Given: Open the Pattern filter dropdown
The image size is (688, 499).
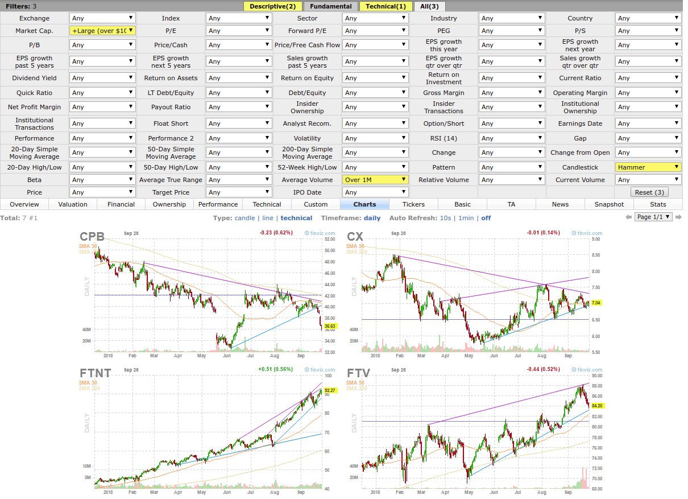Looking at the screenshot, I should coord(512,167).
